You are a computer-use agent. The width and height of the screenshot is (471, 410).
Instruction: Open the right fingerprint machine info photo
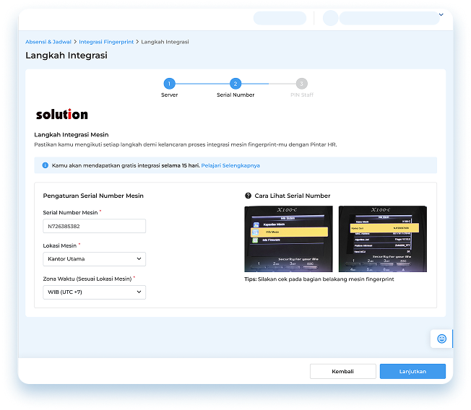click(x=382, y=239)
